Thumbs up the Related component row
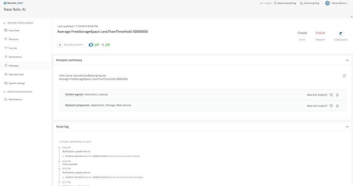Image resolution: width=353 pixels, height=186 pixels. [x=337, y=106]
